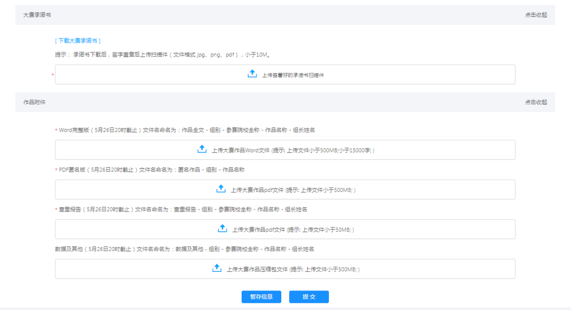Collapse the 作品附件 section via 点击收起
Viewport: 571px width, 310px height.
[x=536, y=102]
